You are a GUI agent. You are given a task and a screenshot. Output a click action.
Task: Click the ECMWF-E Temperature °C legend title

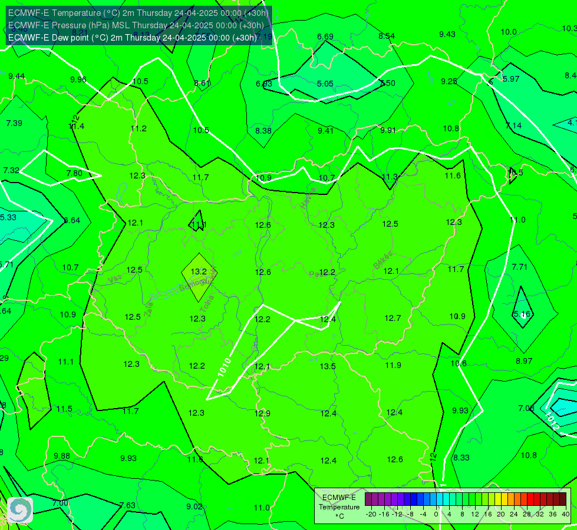point(339,507)
